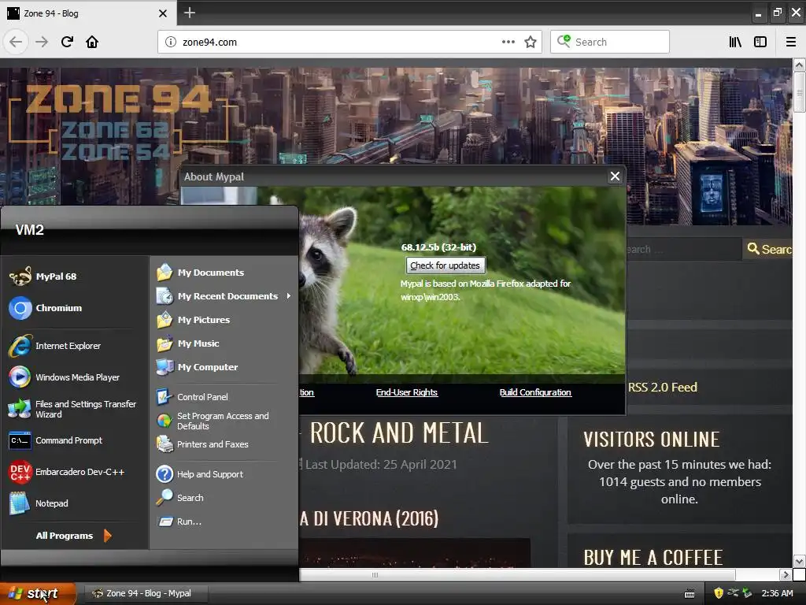806x605 pixels.
Task: Open the hamburger application menu
Action: tap(791, 43)
